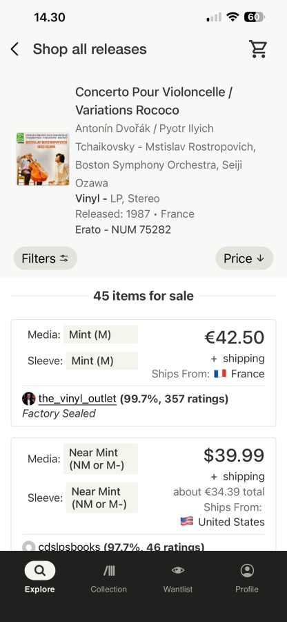Viewport: 287px width, 622px height.
Task: Select the €42.50 listing price
Action: [x=235, y=337]
